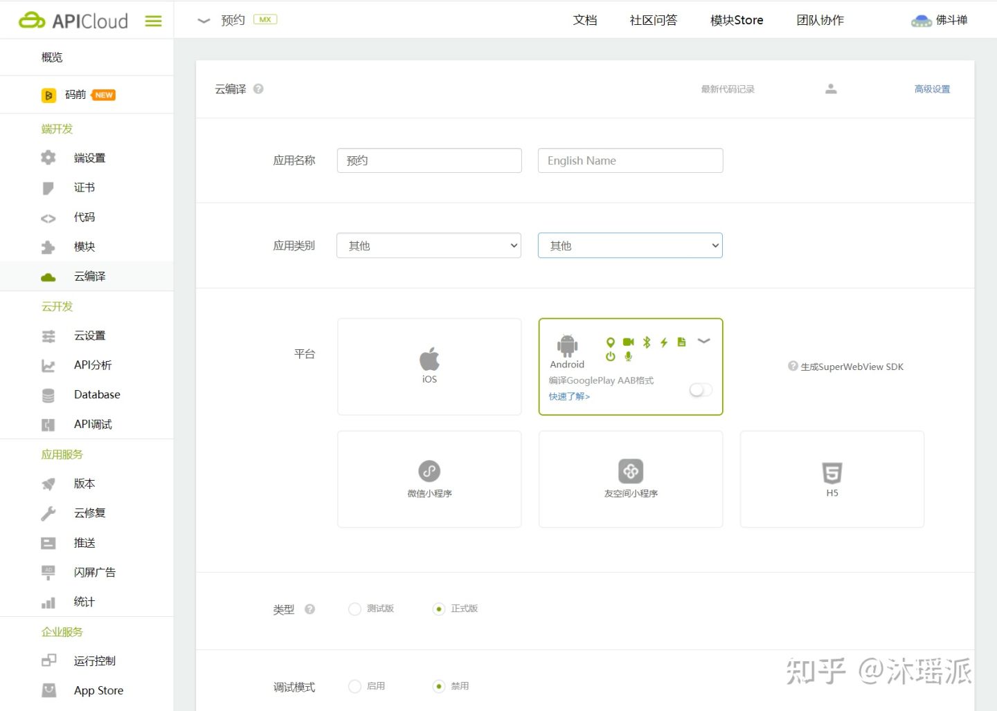
Task: Open 文档 in the top navigation
Action: click(585, 20)
